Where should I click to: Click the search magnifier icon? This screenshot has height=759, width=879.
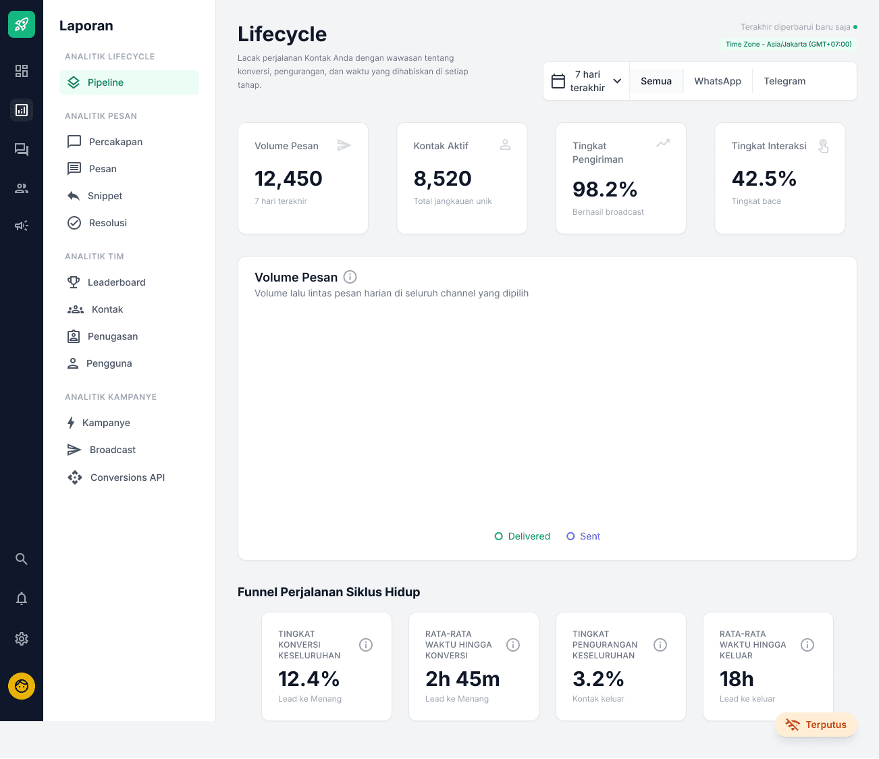pyautogui.click(x=22, y=559)
